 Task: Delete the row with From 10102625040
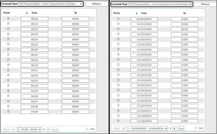[118, 75]
